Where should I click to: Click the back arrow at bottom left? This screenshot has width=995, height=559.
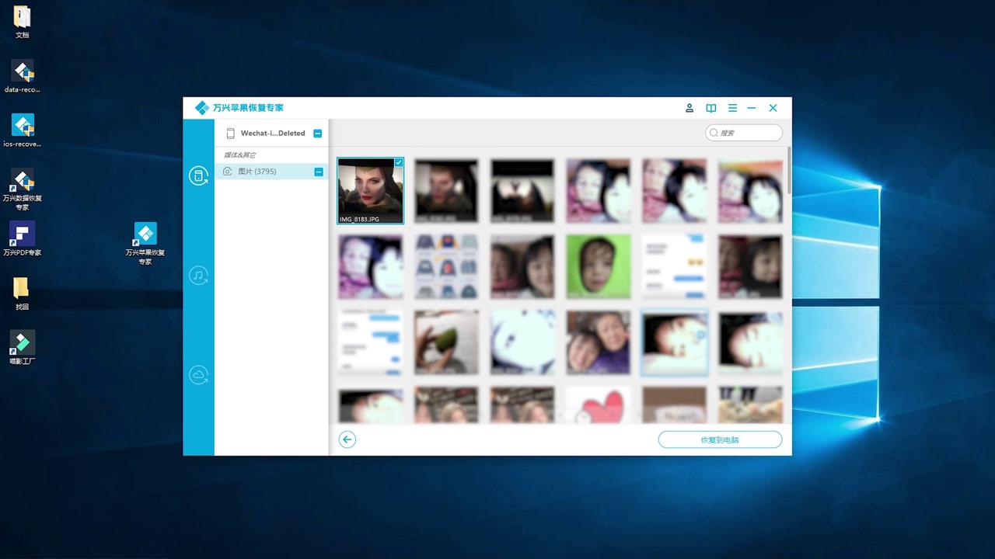pyautogui.click(x=347, y=439)
